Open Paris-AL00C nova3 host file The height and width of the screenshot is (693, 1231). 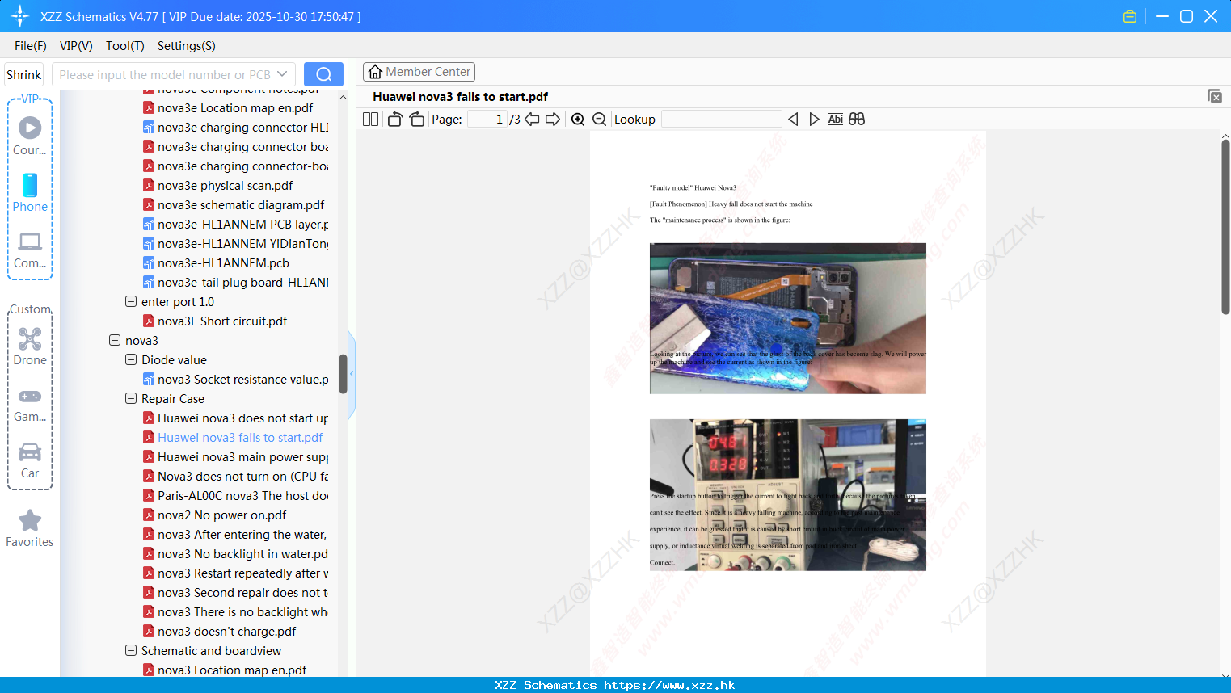[242, 495]
